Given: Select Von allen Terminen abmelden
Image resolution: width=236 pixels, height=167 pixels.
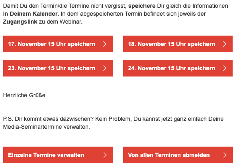Looking at the screenshot, I should [178, 155].
